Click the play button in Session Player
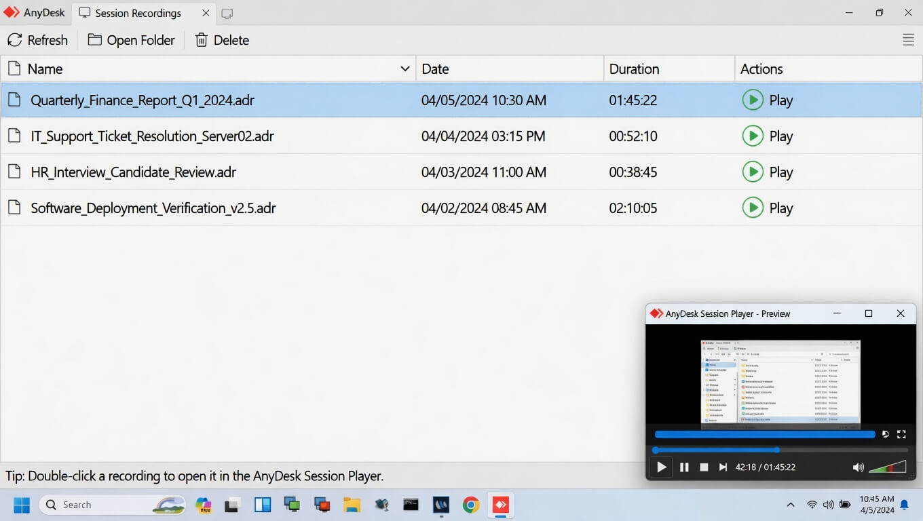This screenshot has height=521, width=923. pos(661,467)
